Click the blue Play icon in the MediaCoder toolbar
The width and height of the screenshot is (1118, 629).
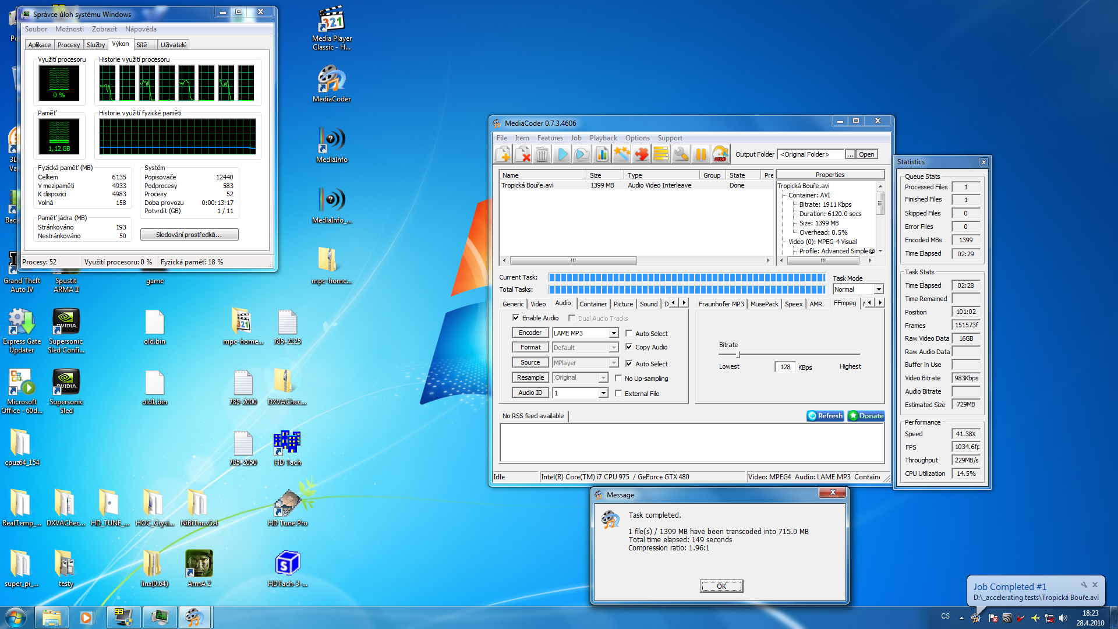pos(562,154)
